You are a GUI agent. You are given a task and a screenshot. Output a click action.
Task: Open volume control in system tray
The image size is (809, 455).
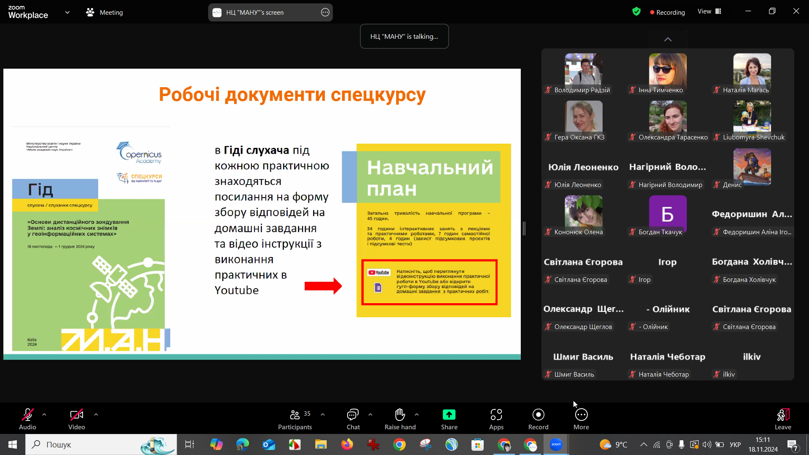[707, 444]
